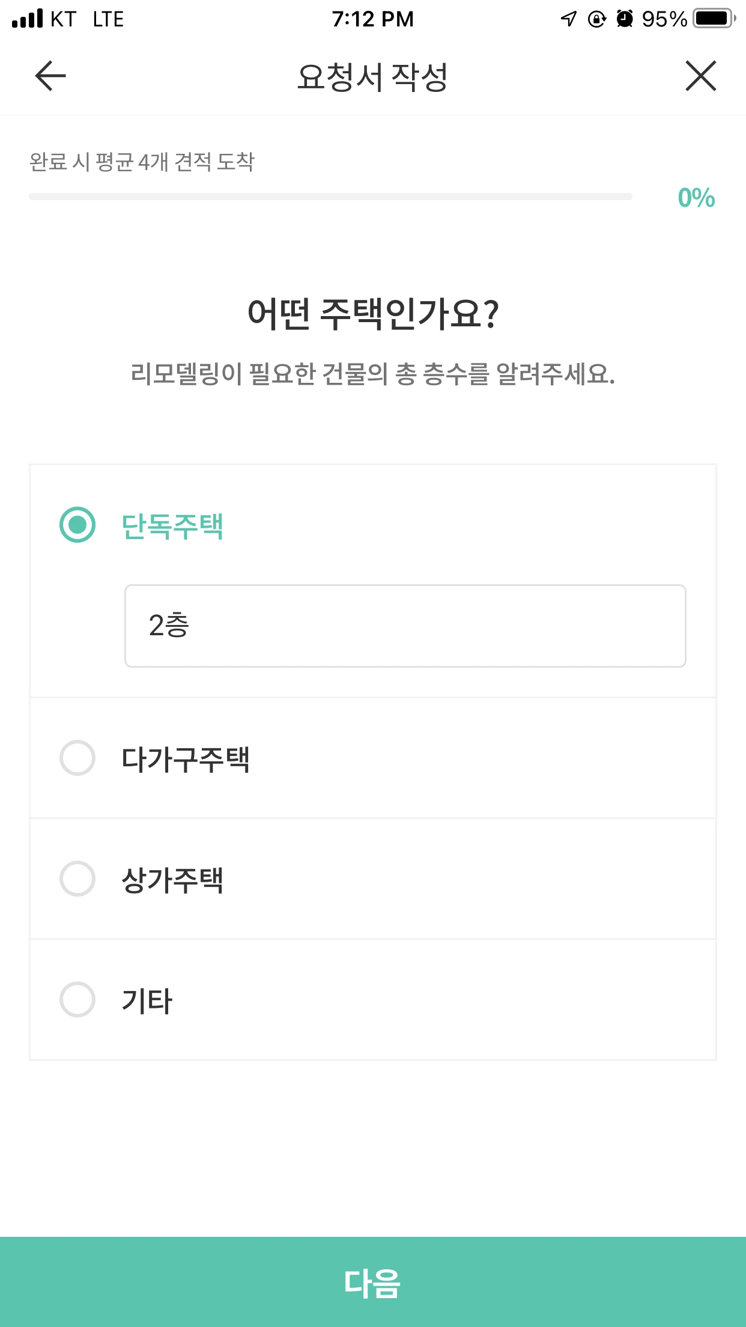Tap the location services arrow icon
The height and width of the screenshot is (1327, 746).
coord(568,19)
